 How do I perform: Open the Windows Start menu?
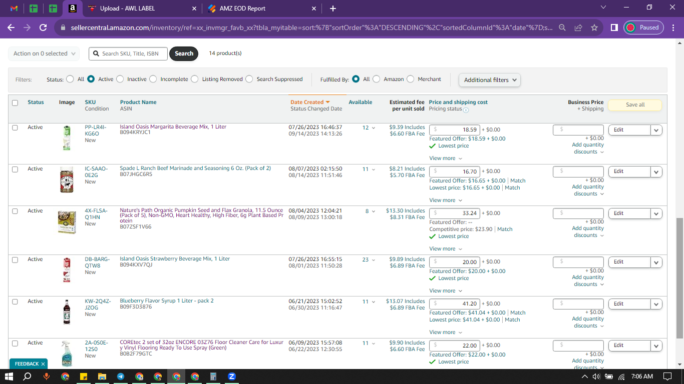(9, 376)
